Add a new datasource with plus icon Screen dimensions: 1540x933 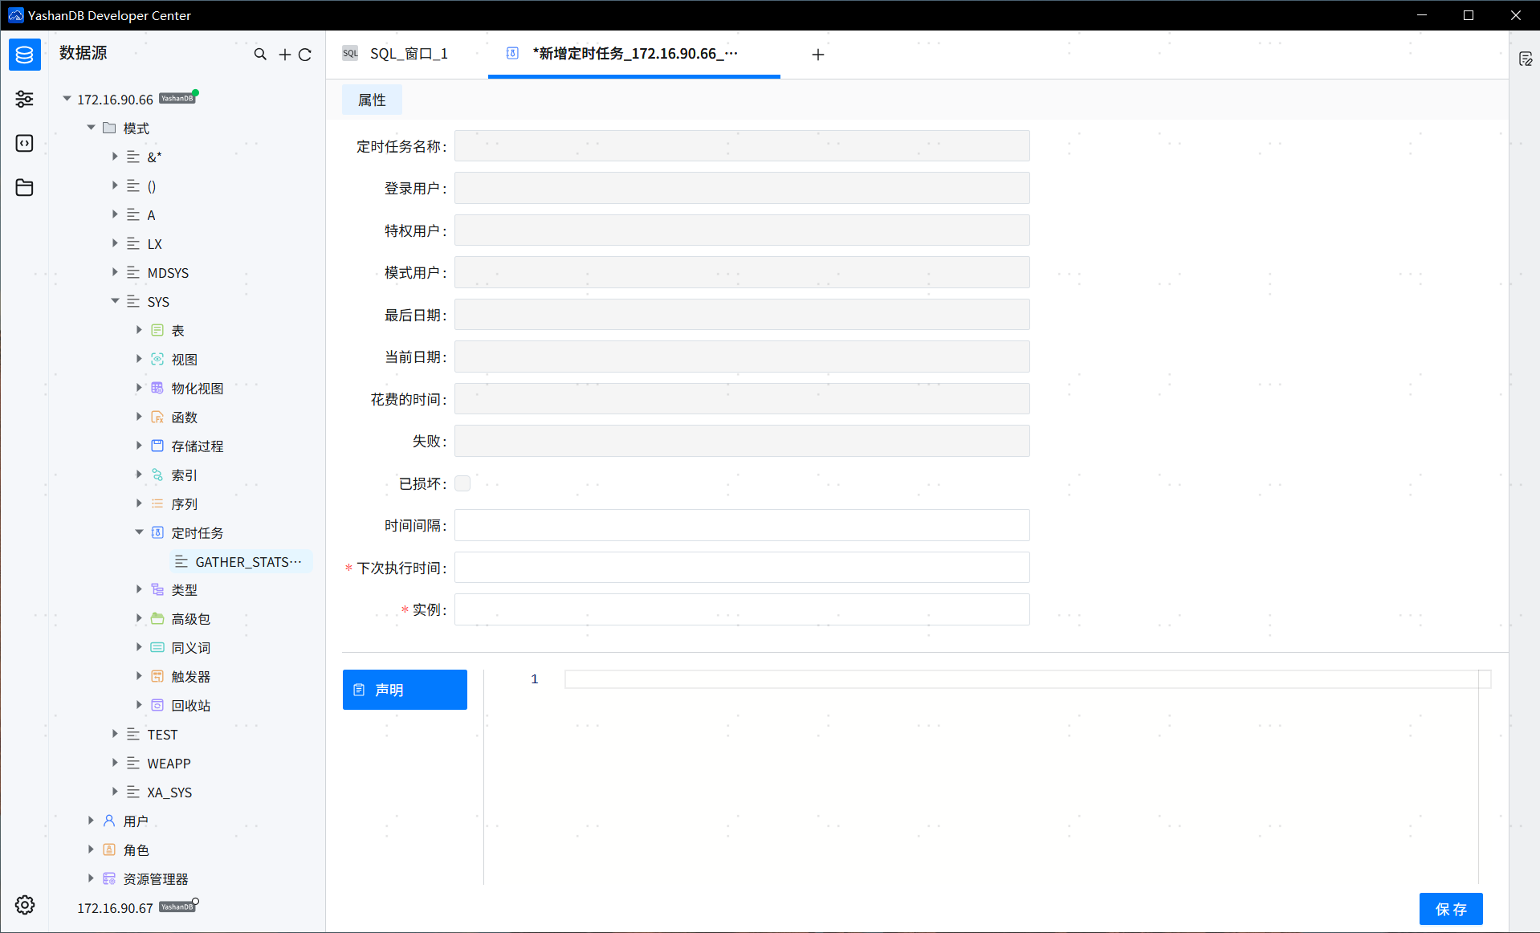[284, 54]
